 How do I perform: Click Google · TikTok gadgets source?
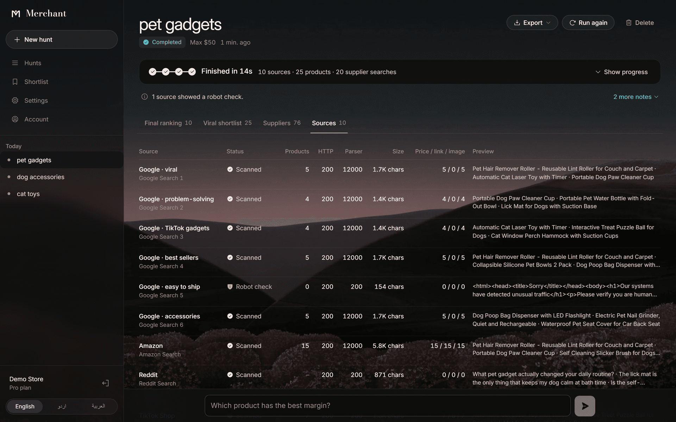coord(174,228)
